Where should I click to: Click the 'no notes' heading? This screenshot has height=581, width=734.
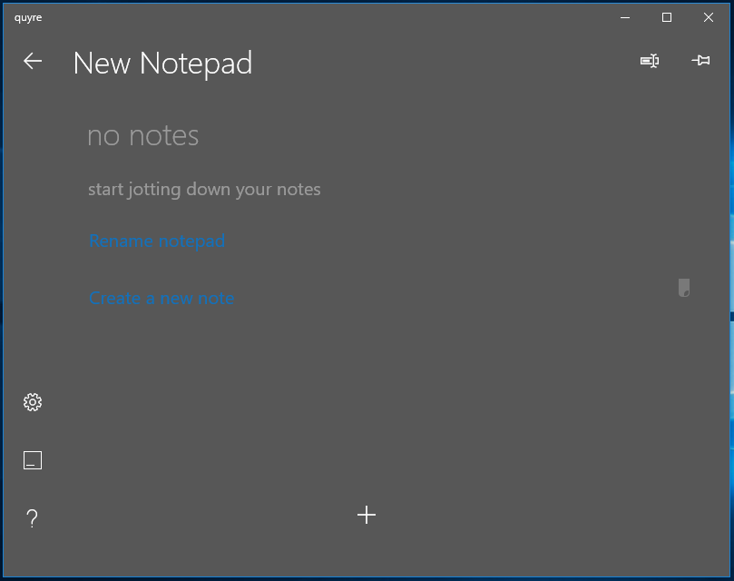tap(143, 136)
